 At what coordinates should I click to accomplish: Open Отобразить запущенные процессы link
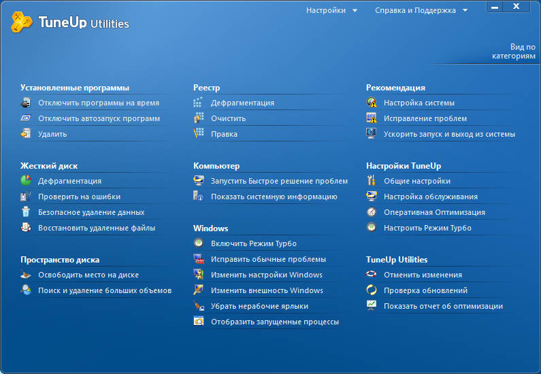coord(275,322)
